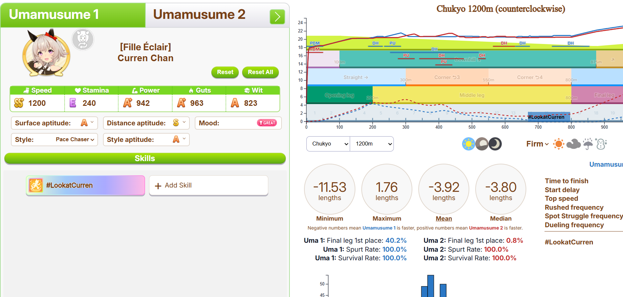Click the Corner 3 chart segment
This screenshot has height=297, width=623.
pos(447,77)
